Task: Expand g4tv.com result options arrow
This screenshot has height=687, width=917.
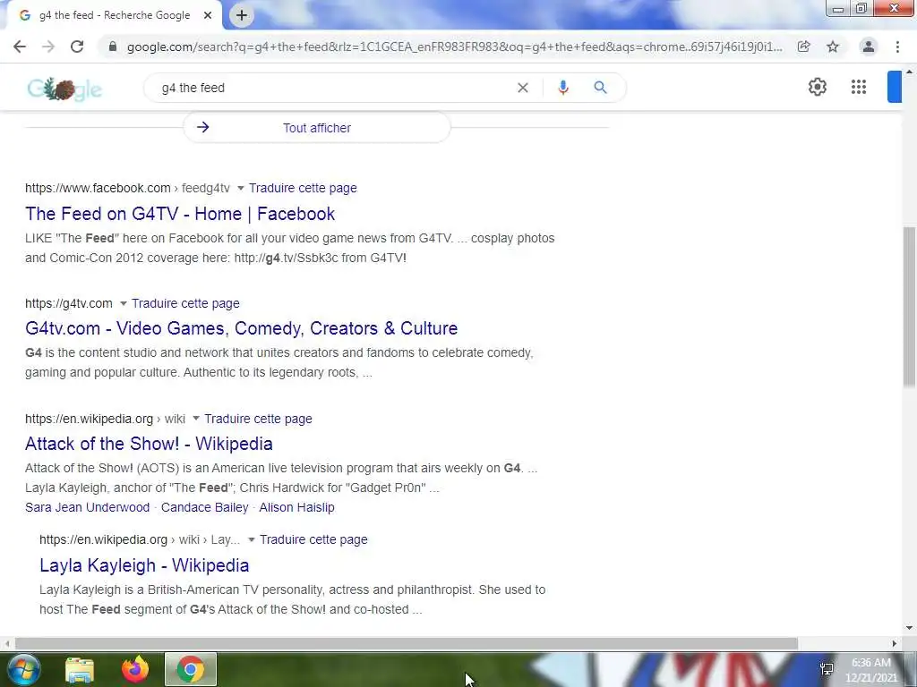Action: (x=123, y=304)
